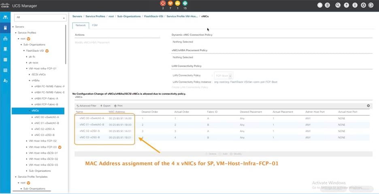Expand VM-Host-Infra-iSCSI-01 node
This screenshot has width=379, height=194.
pyautogui.click(x=27, y=153)
